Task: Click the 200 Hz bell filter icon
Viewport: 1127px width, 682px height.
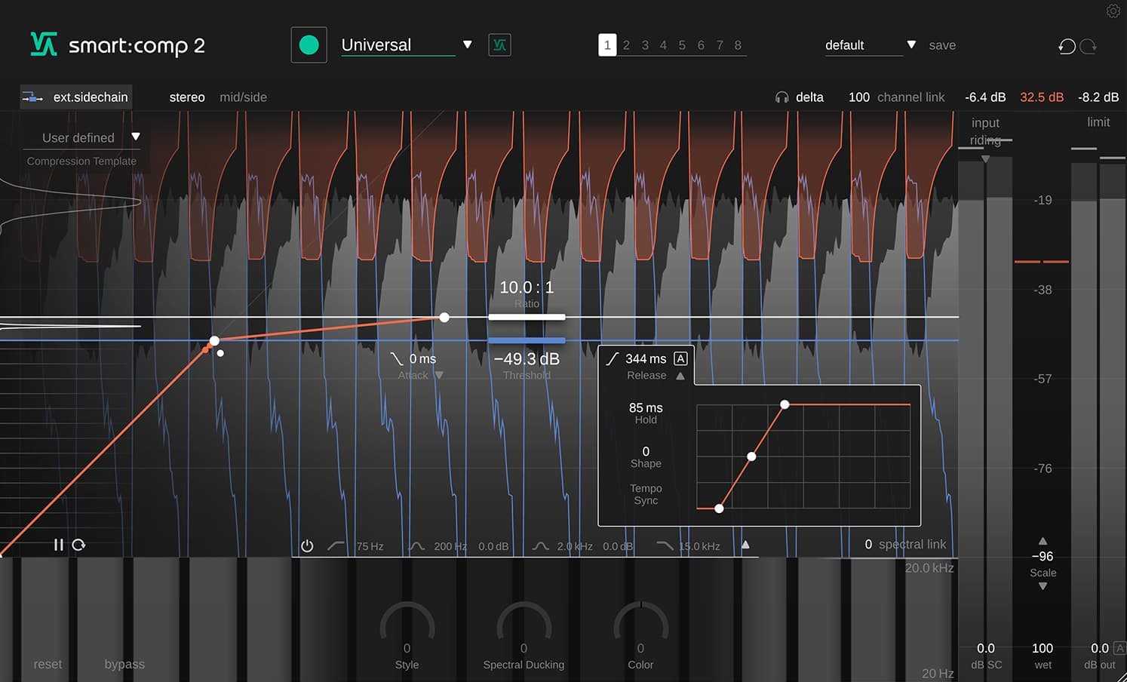Action: click(x=417, y=545)
